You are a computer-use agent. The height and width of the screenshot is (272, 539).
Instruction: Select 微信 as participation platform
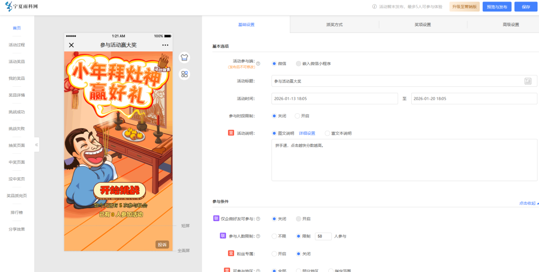274,63
